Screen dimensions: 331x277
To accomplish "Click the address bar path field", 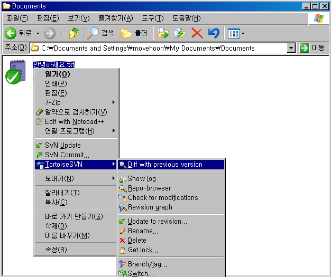I will tap(159, 48).
